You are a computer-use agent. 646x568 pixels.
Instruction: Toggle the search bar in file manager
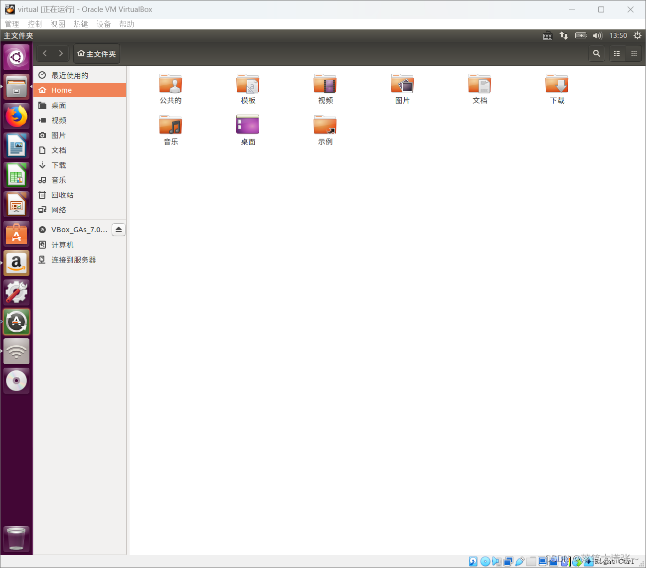[597, 53]
